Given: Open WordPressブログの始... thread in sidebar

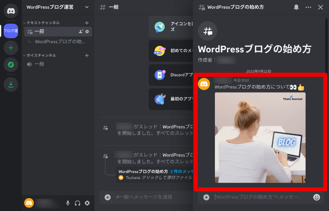Looking at the screenshot, I should pyautogui.click(x=60, y=42).
